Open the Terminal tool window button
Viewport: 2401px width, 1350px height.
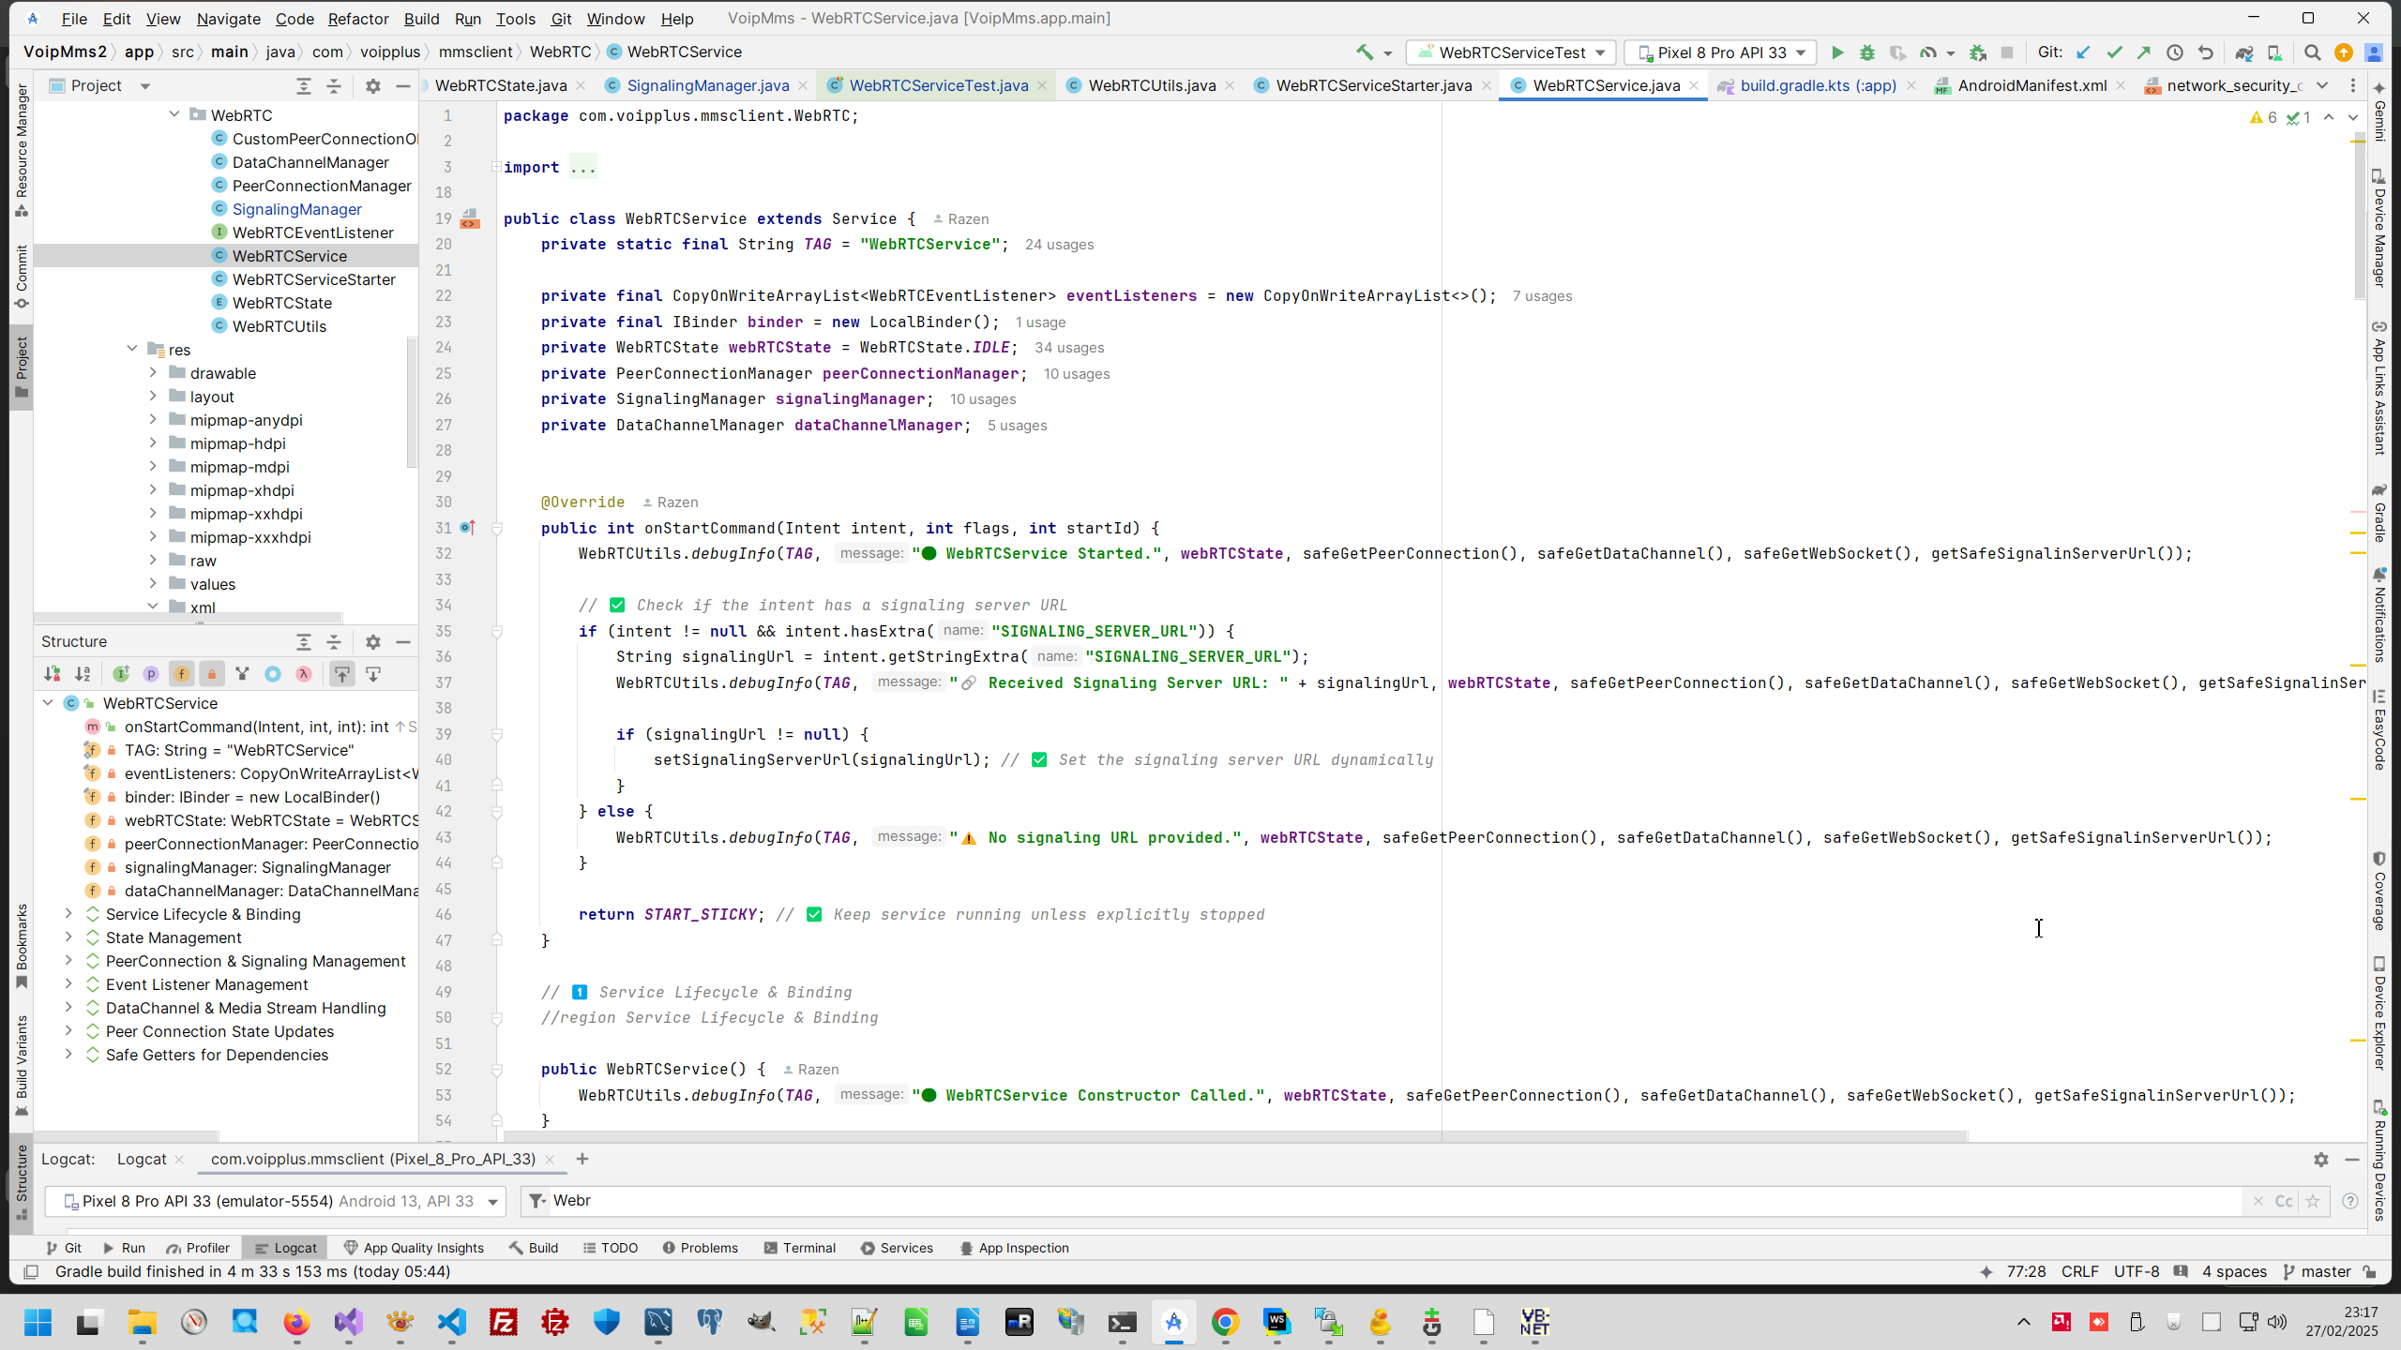pos(799,1248)
